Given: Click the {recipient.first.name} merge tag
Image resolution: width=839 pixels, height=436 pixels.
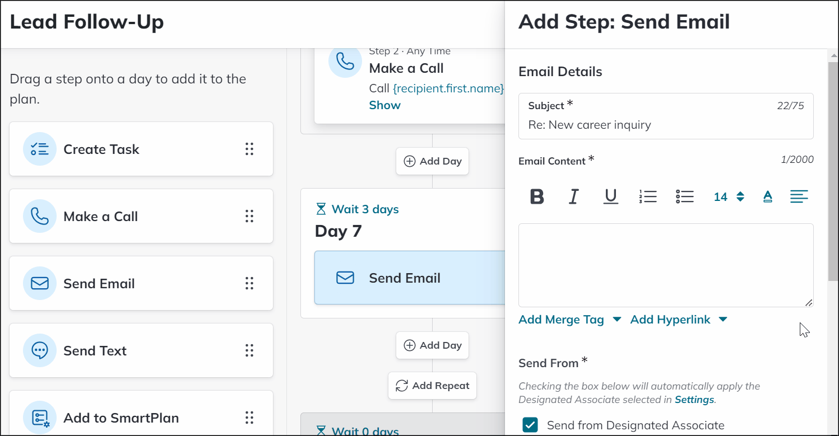Looking at the screenshot, I should click(x=448, y=88).
